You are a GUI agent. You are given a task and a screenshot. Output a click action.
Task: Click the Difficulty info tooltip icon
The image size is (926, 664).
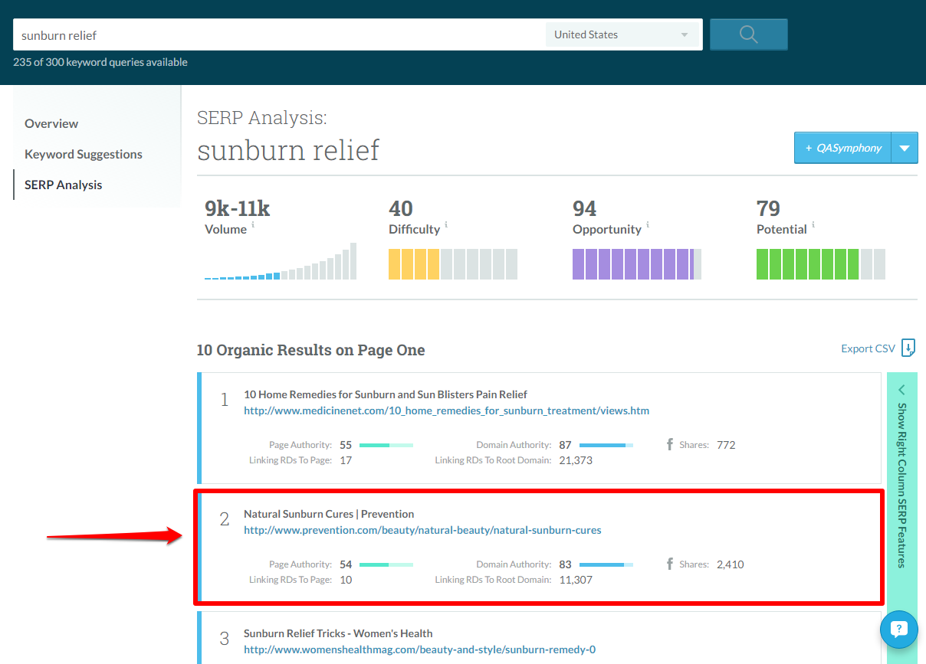pyautogui.click(x=445, y=224)
